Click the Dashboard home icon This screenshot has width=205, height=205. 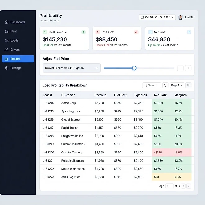(x=7, y=22)
